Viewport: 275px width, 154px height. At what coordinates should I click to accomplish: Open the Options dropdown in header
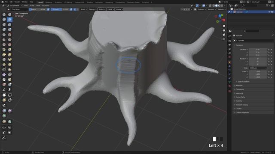[x=221, y=9]
